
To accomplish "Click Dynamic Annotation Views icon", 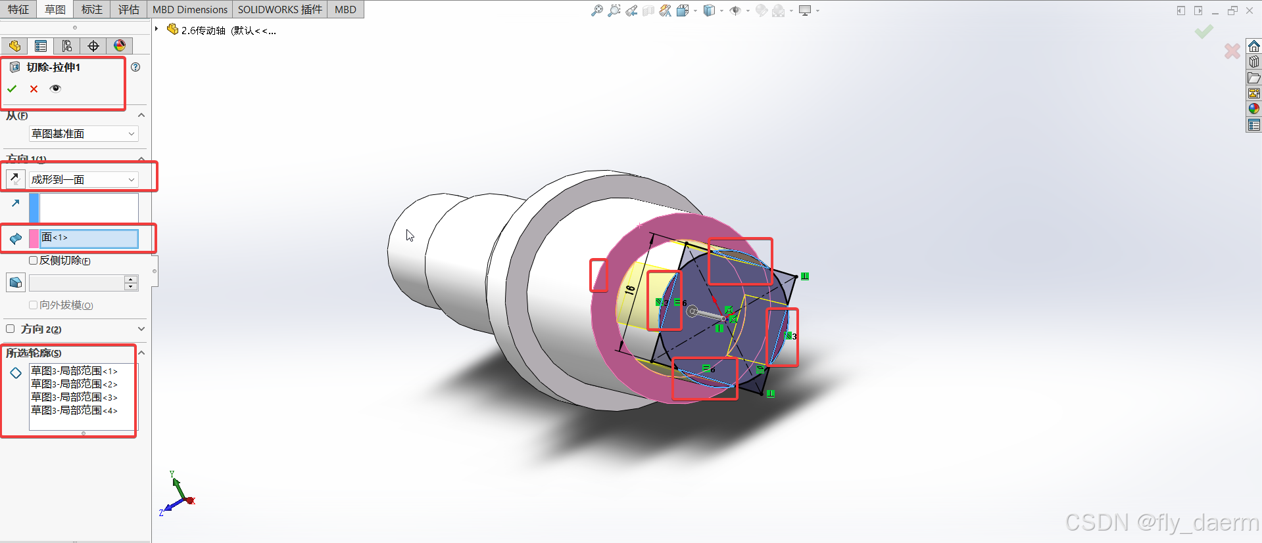I will (666, 11).
